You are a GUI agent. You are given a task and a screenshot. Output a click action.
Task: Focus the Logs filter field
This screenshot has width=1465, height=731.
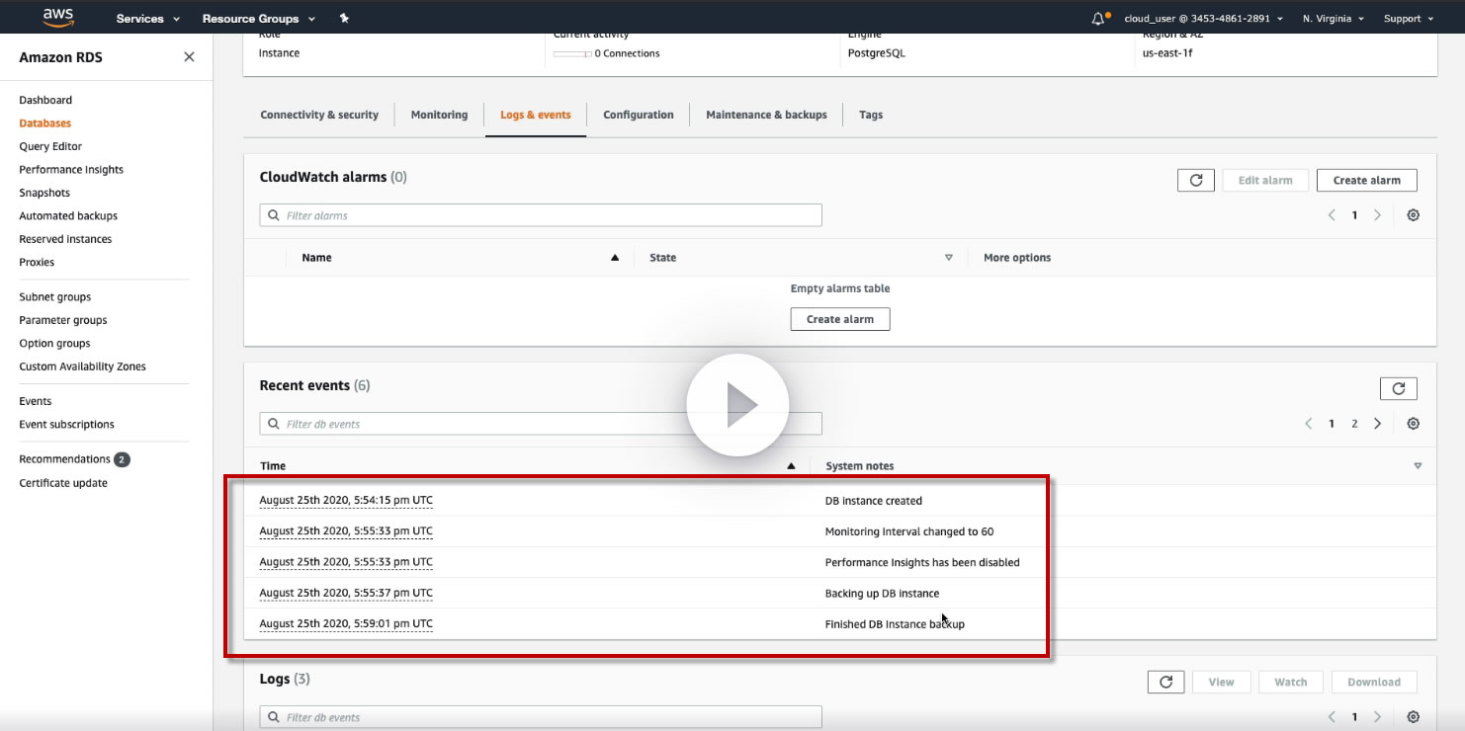541,717
